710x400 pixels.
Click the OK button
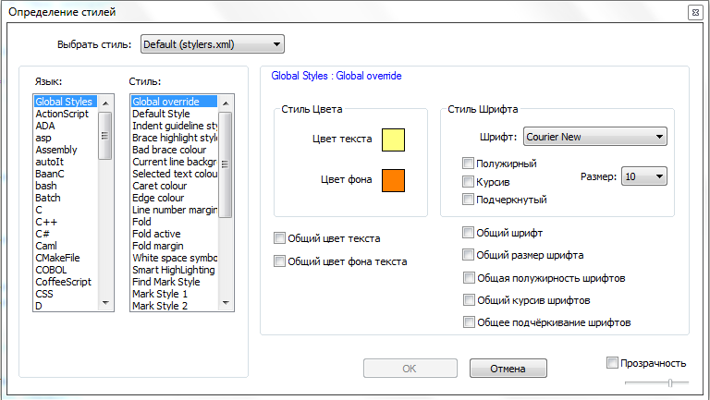[410, 368]
